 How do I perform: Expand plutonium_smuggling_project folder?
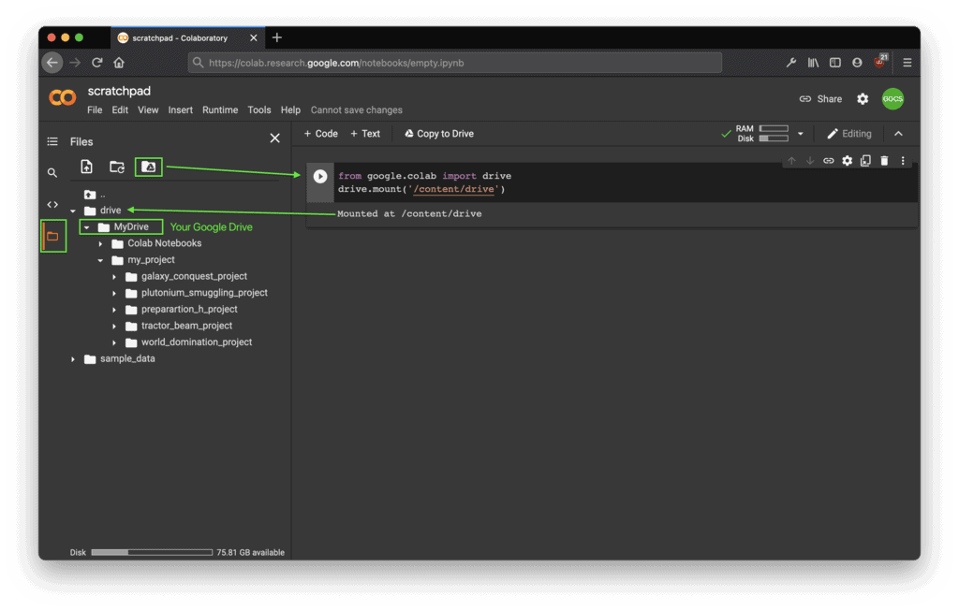coord(113,293)
